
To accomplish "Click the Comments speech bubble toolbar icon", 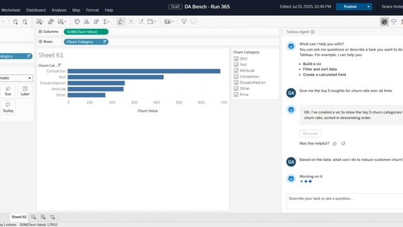I will coord(193,21).
